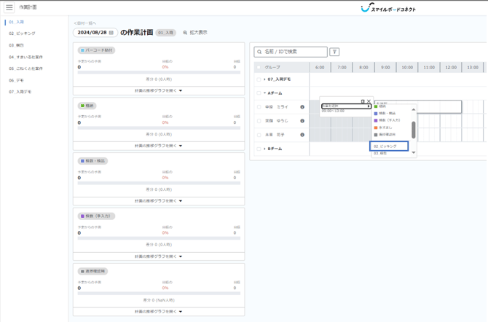Close the task popup with X icon
The height and width of the screenshot is (322, 488).
click(x=369, y=102)
